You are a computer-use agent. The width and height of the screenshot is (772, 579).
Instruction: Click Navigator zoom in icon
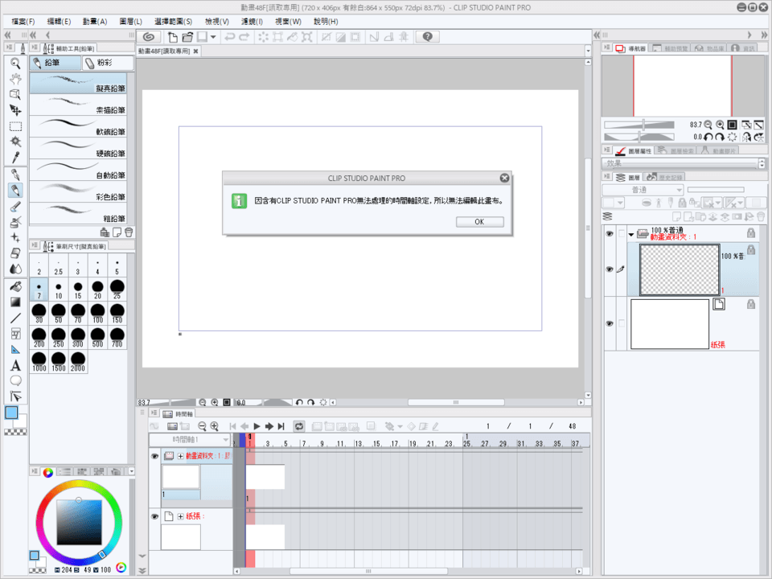(x=720, y=125)
